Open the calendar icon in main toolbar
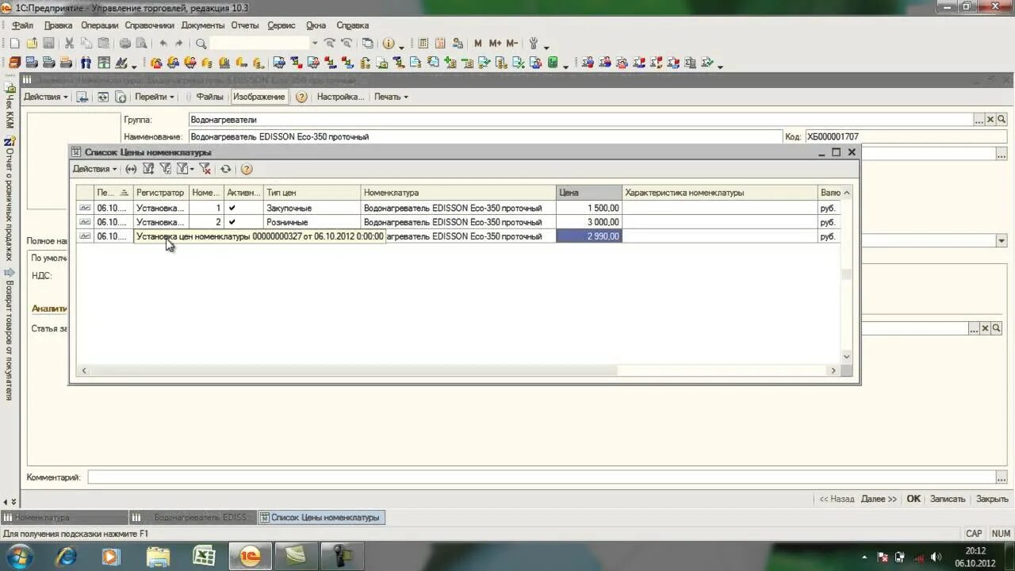 (439, 44)
